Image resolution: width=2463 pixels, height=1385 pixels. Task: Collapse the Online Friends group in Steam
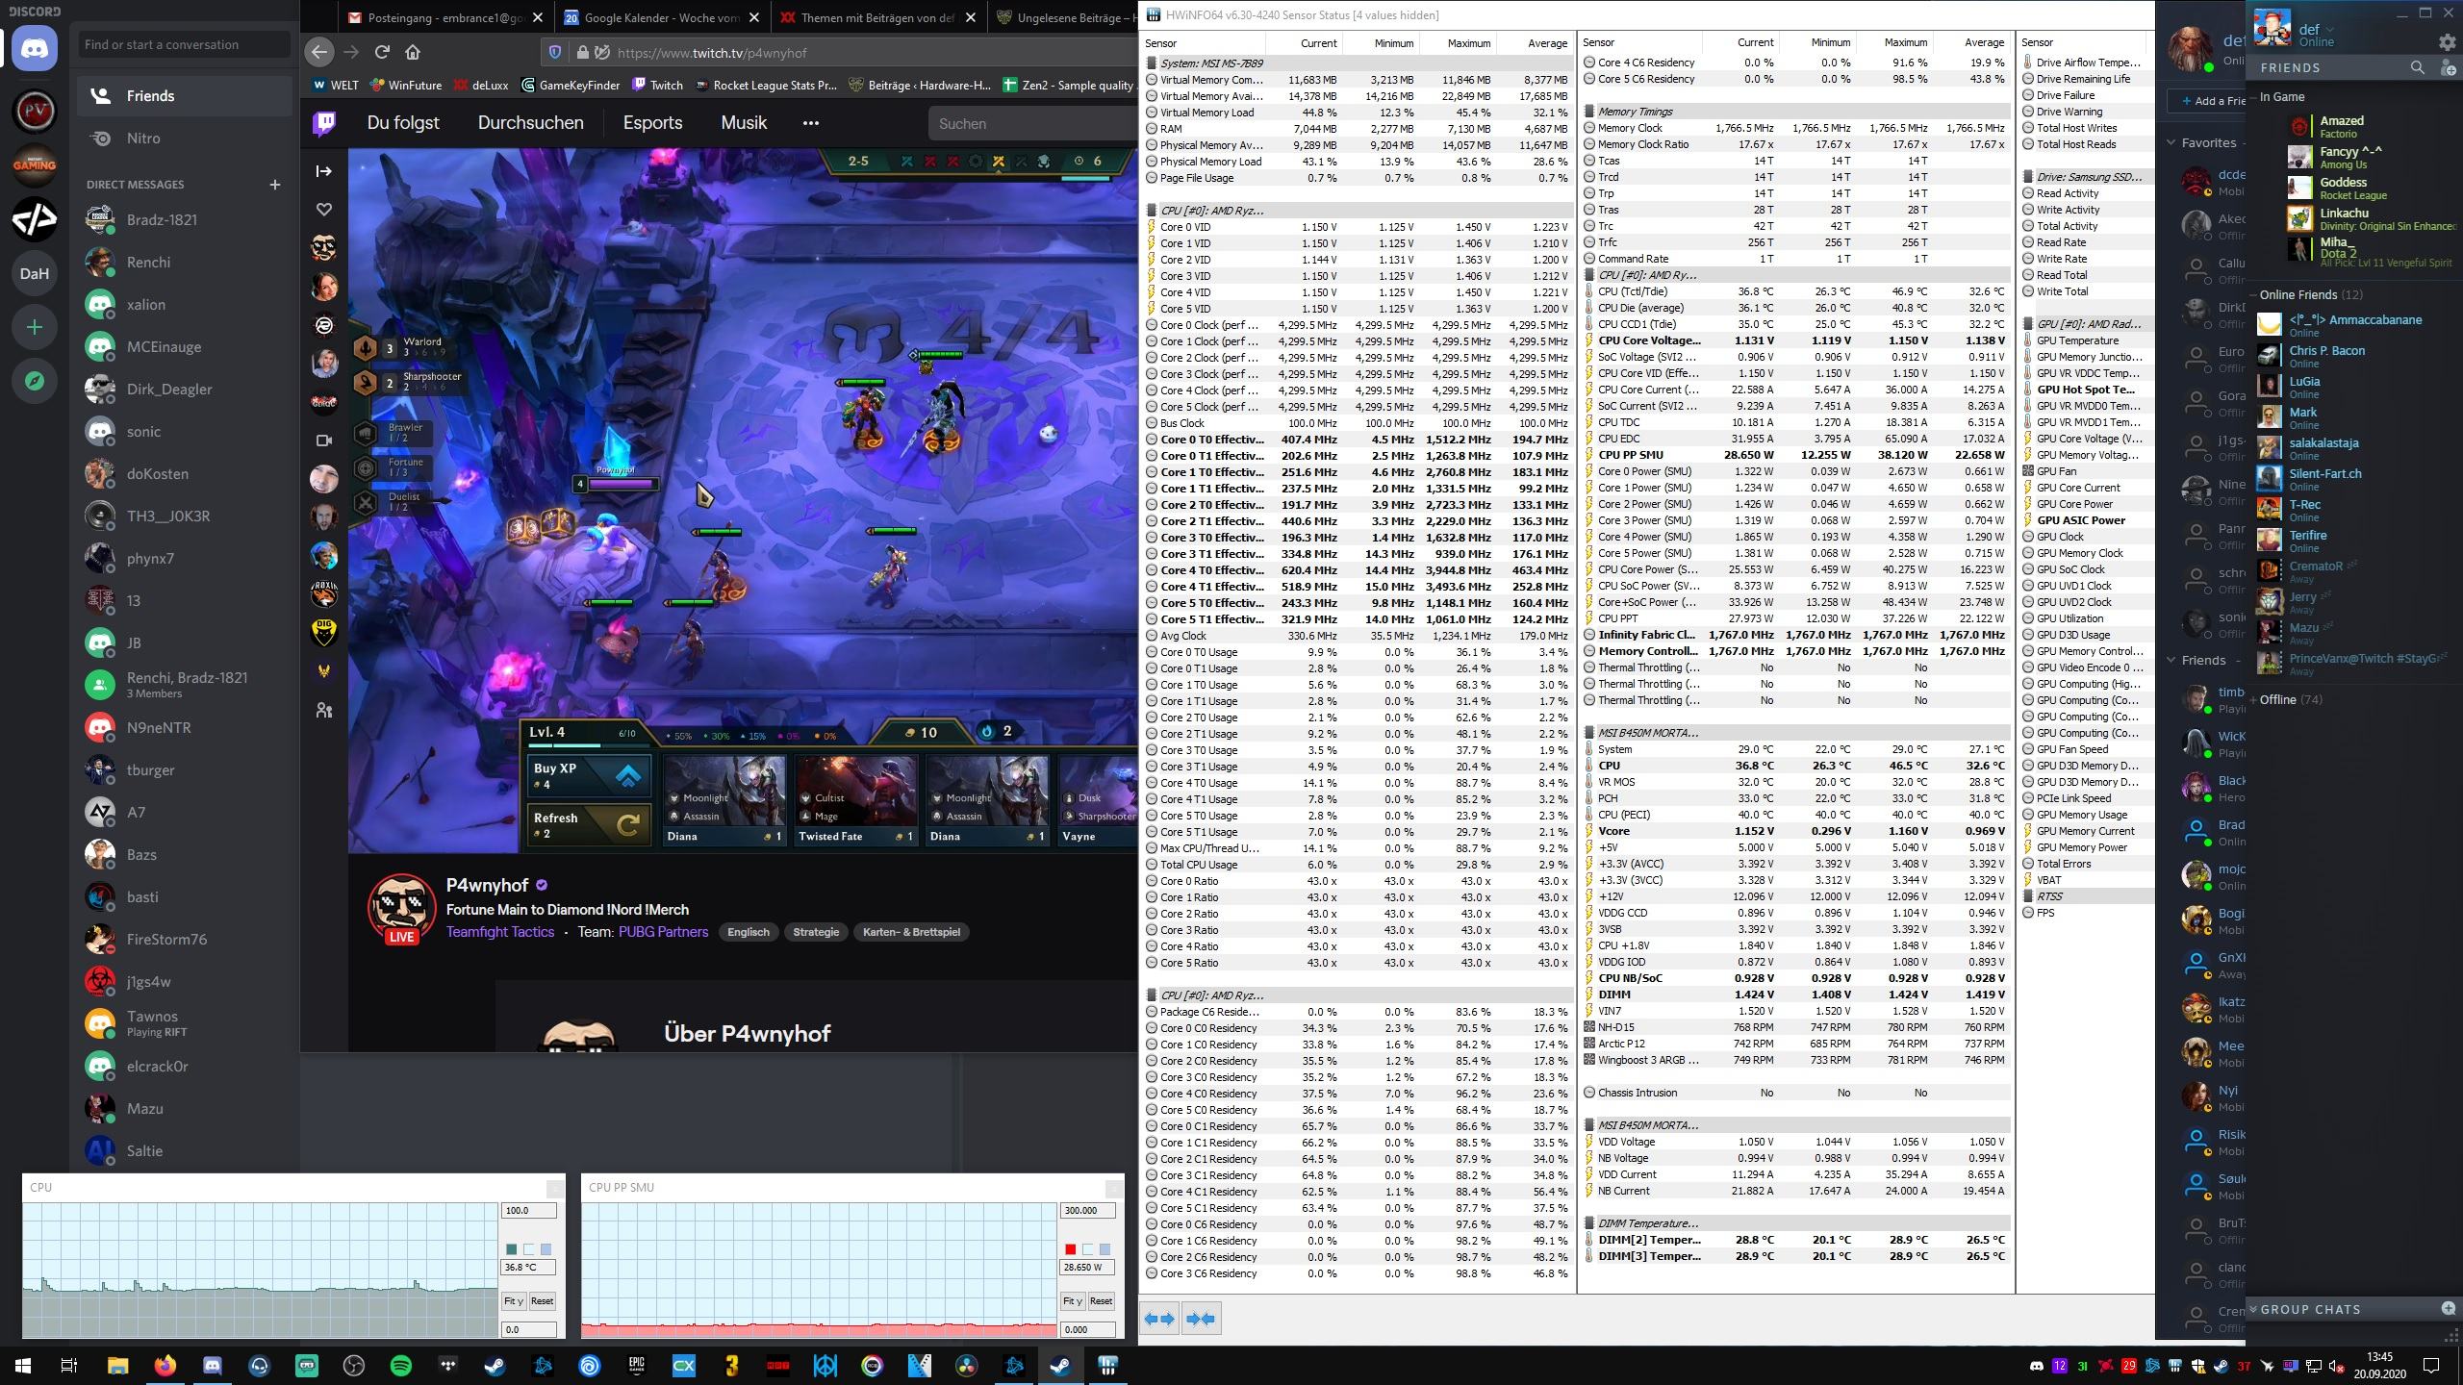(2252, 294)
